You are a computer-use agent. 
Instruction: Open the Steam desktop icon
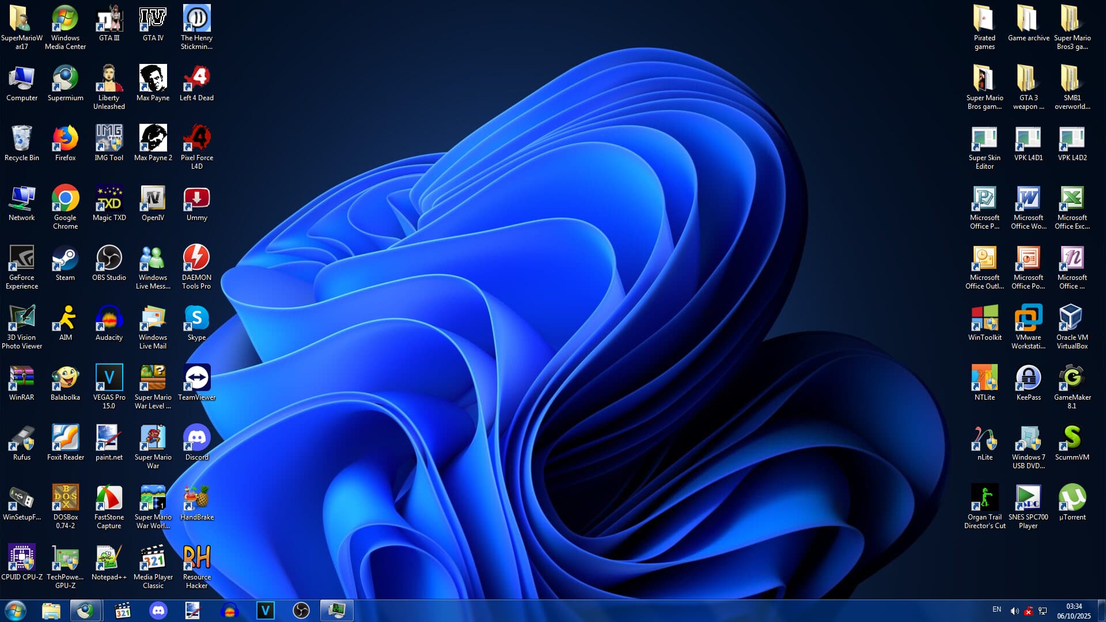tap(65, 264)
